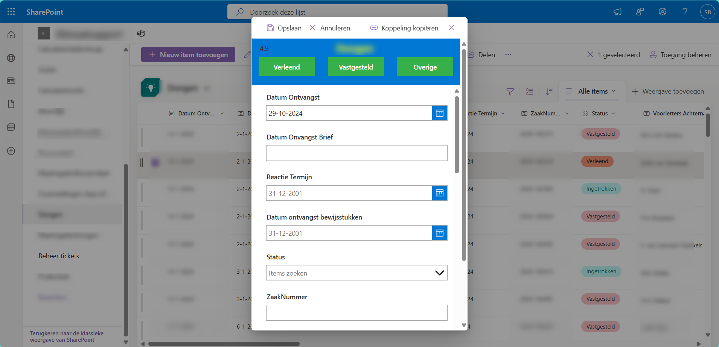Click the Nieuw item toevoegen button
The height and width of the screenshot is (347, 719).
tap(188, 55)
